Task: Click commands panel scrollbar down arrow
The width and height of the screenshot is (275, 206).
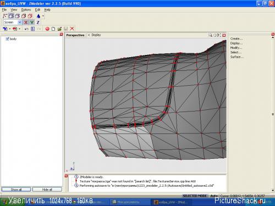Action: (273, 191)
